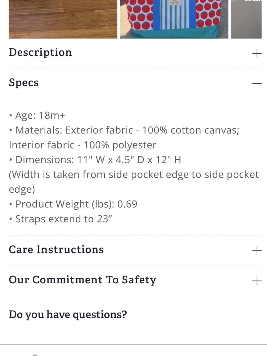Image resolution: width=267 pixels, height=356 pixels.
Task: Click the Straps extend to 23" line
Action: pos(61,219)
